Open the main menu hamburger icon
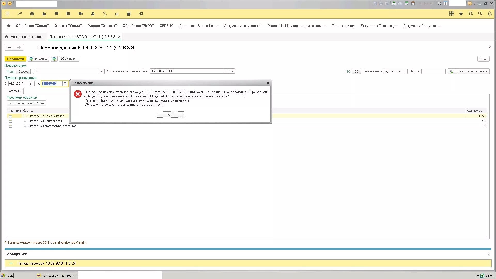This screenshot has height=279, width=496. click(x=8, y=14)
